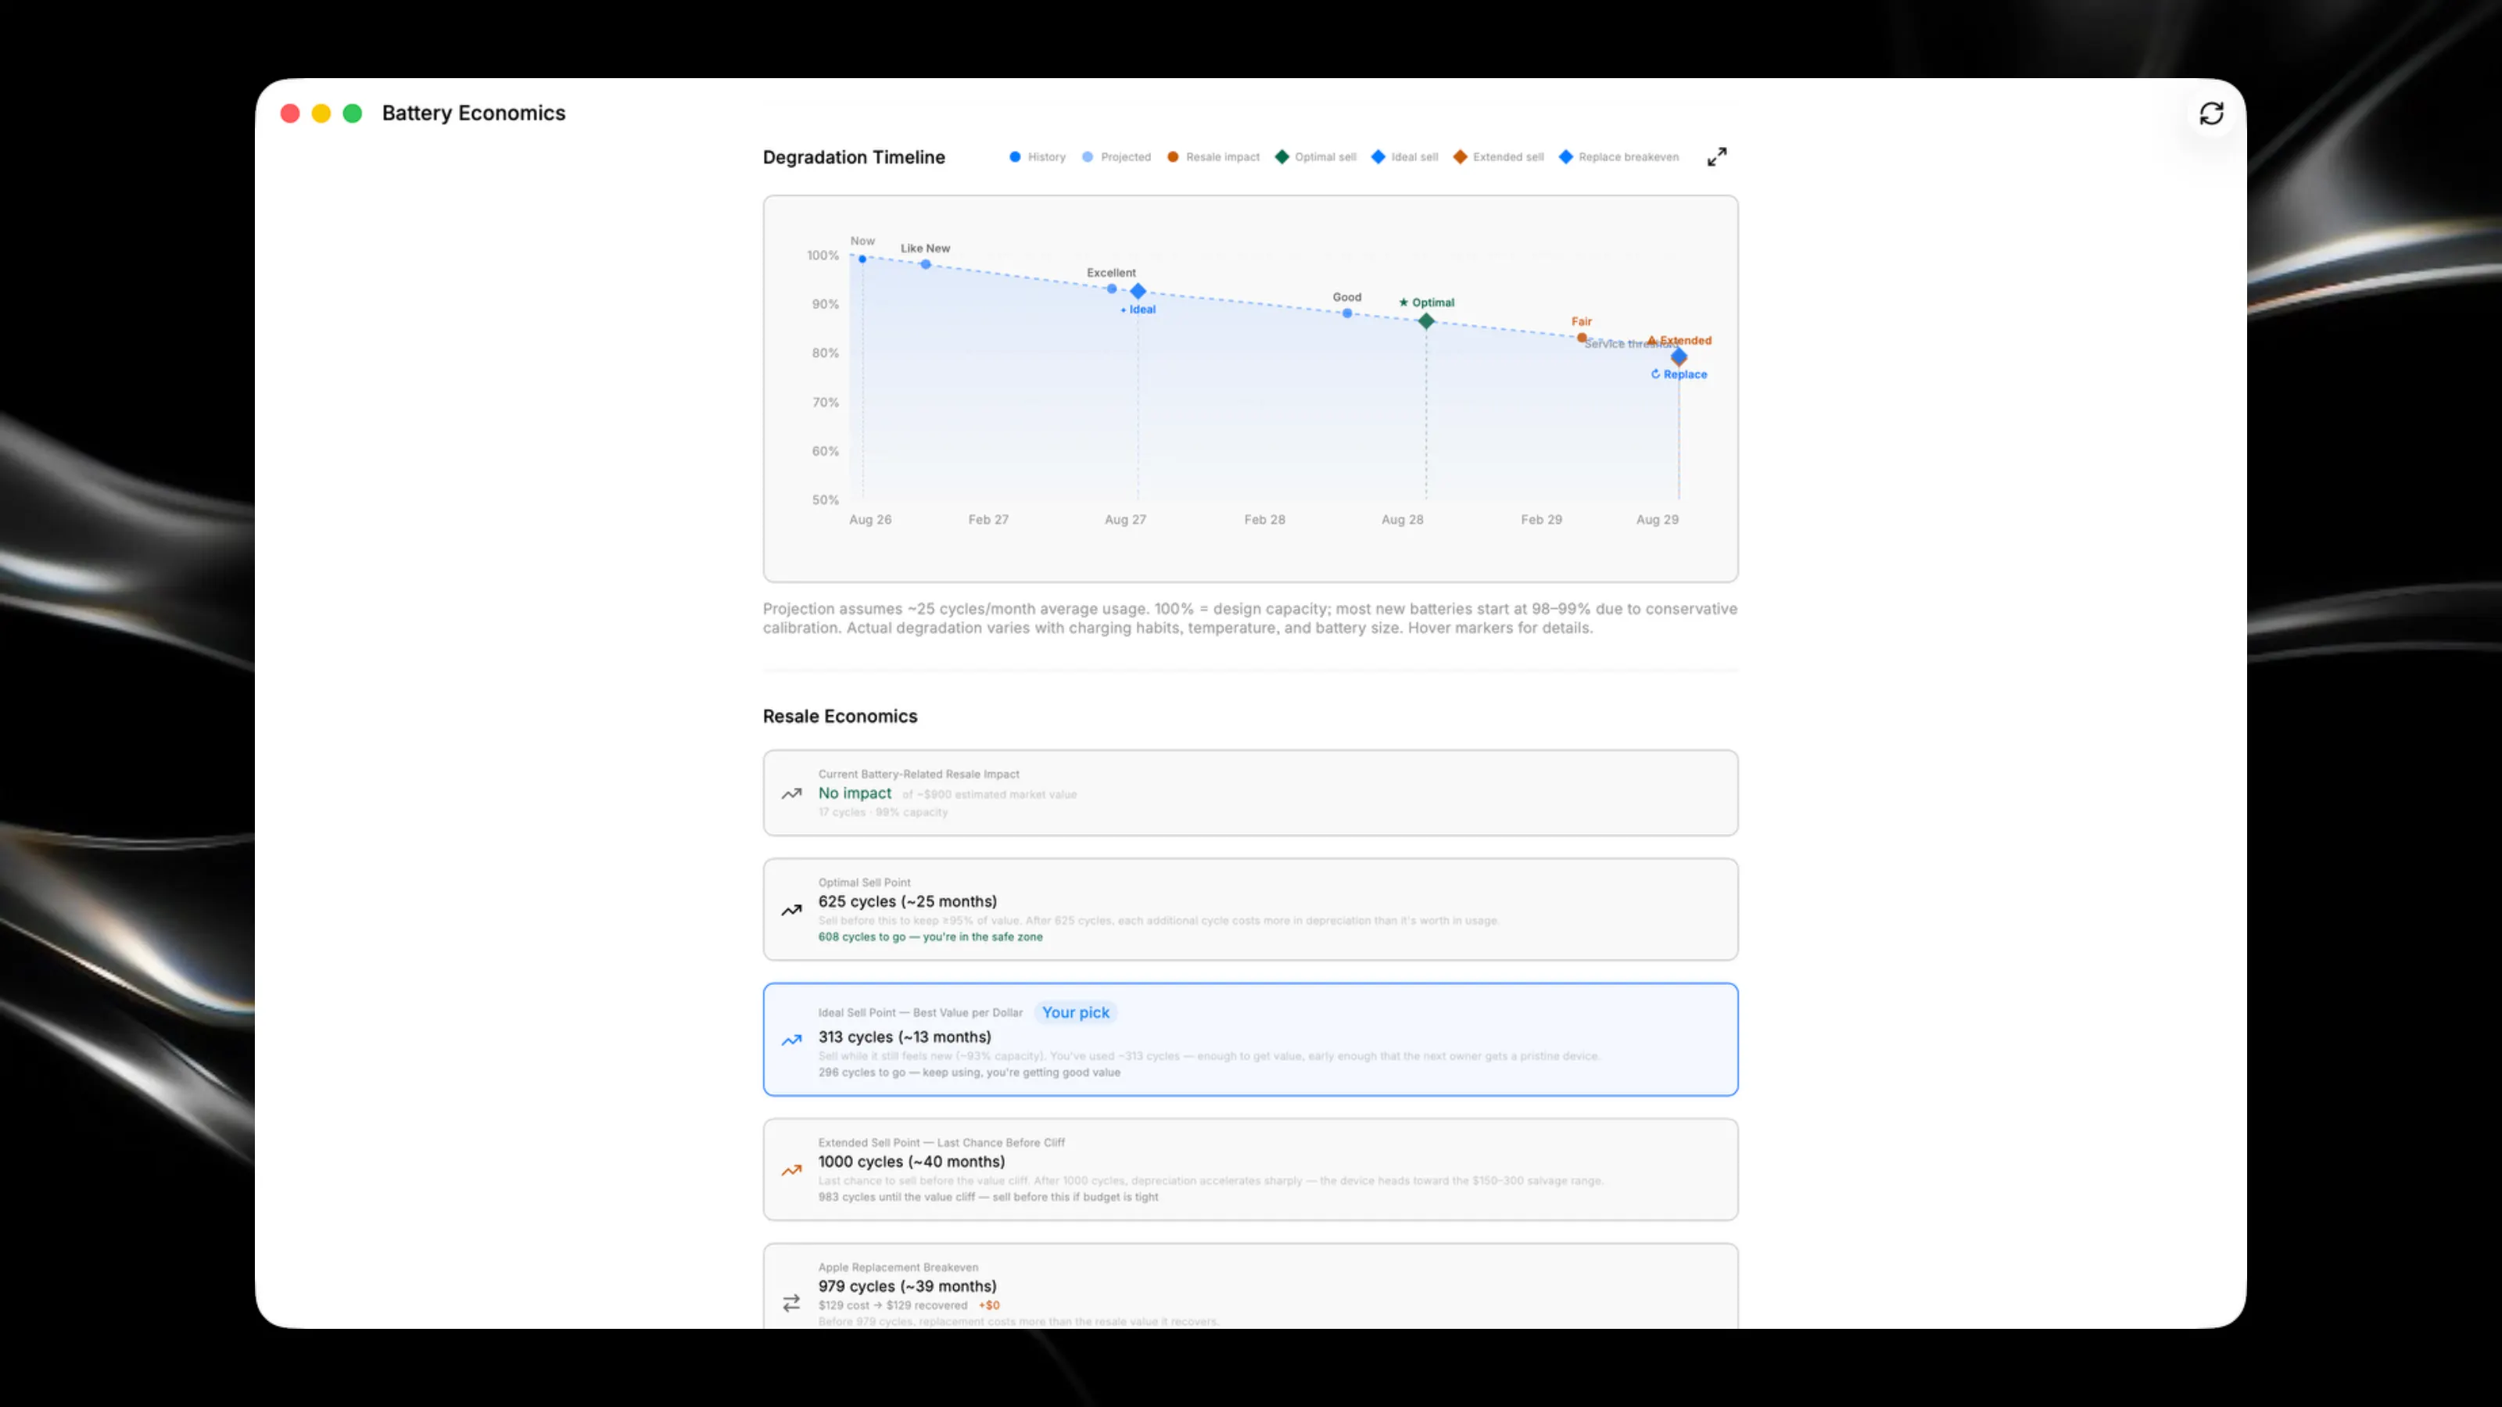The width and height of the screenshot is (2502, 1407).
Task: Click the Aug 28 x-axis label
Action: tap(1403, 520)
